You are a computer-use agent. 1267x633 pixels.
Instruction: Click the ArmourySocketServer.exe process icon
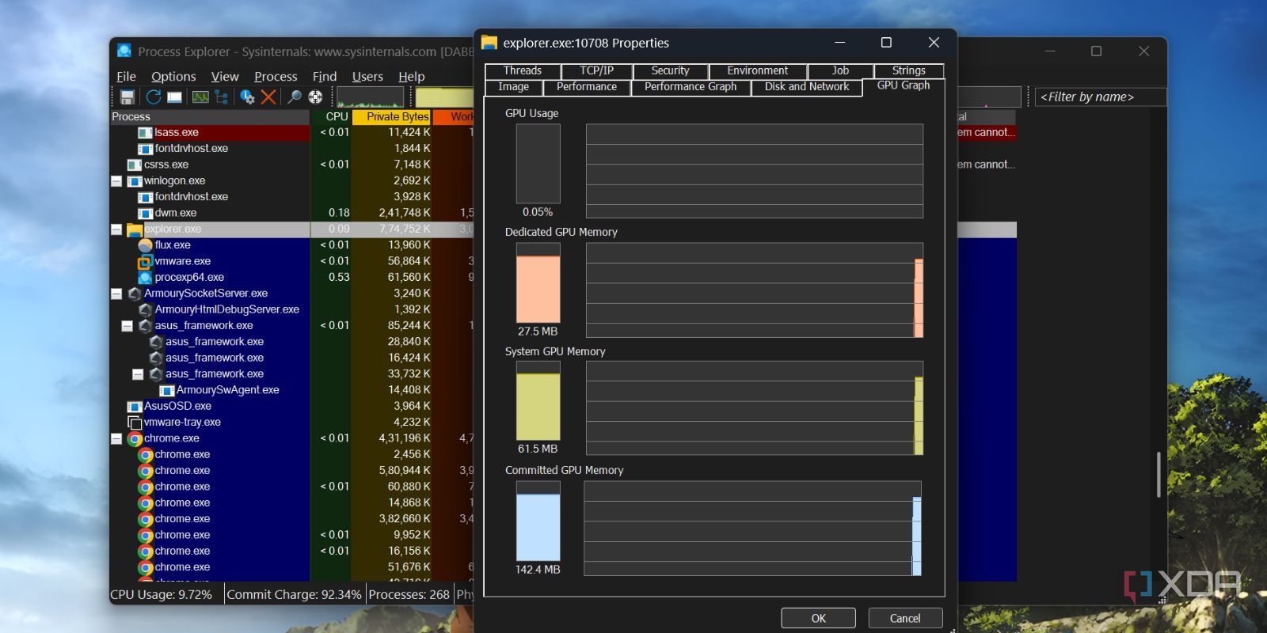pos(135,294)
